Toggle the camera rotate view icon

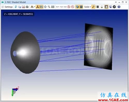41,7
